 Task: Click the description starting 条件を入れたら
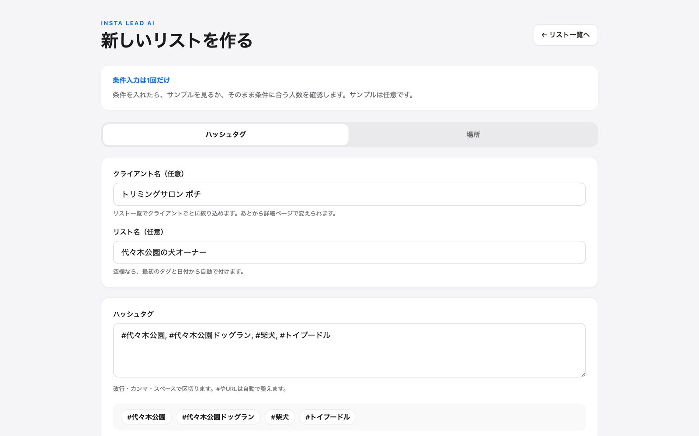[x=264, y=95]
